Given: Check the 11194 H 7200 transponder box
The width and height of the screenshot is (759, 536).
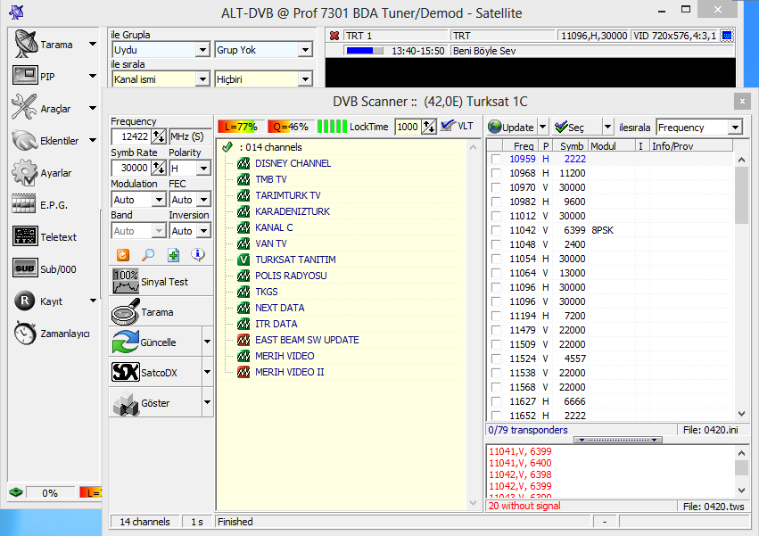Looking at the screenshot, I should point(496,316).
